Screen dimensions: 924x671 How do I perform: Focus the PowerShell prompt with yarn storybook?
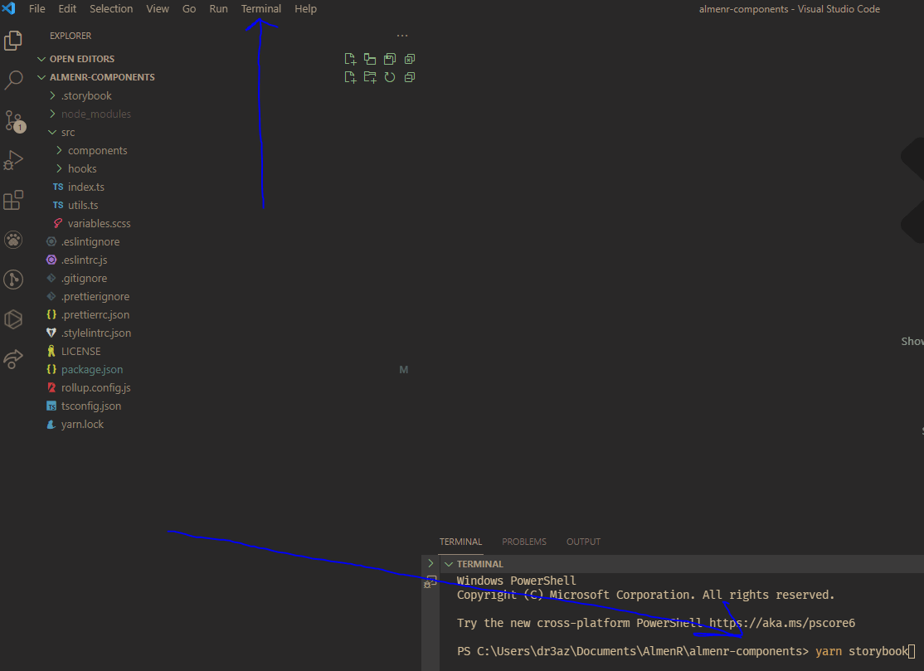coord(686,652)
